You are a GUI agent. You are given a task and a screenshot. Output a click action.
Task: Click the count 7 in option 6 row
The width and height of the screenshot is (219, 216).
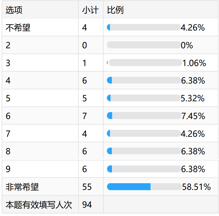point(85,116)
